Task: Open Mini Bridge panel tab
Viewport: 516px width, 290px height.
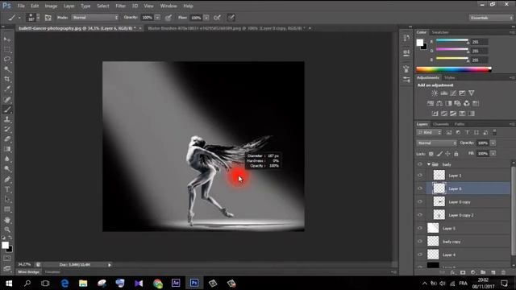Action: [x=29, y=272]
